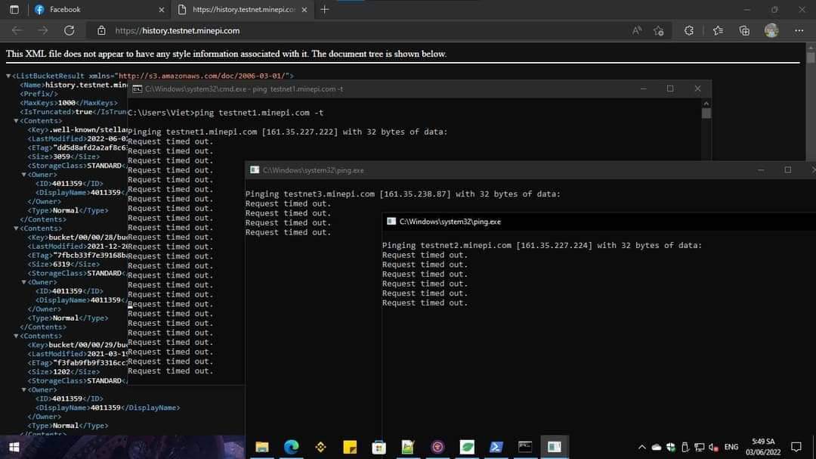Reload the history.testnet.minepi.com page
Screen dimensions: 816x459
pyautogui.click(x=70, y=31)
